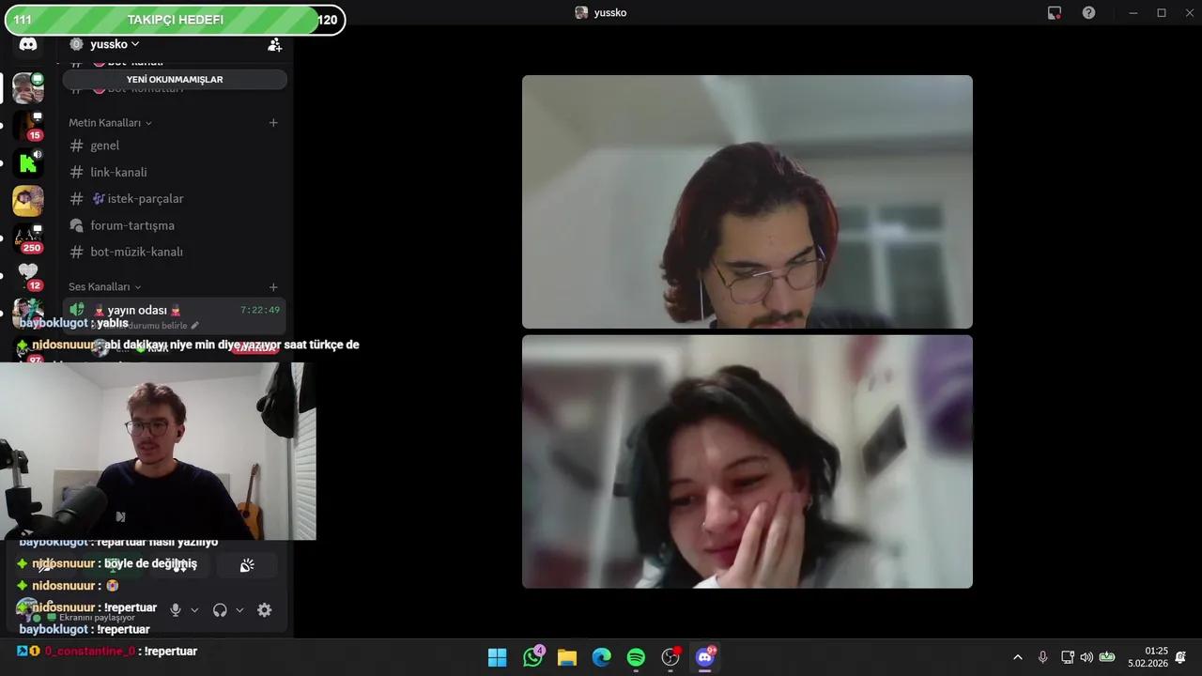Open microphone input options chevron
The image size is (1202, 676).
click(x=194, y=610)
